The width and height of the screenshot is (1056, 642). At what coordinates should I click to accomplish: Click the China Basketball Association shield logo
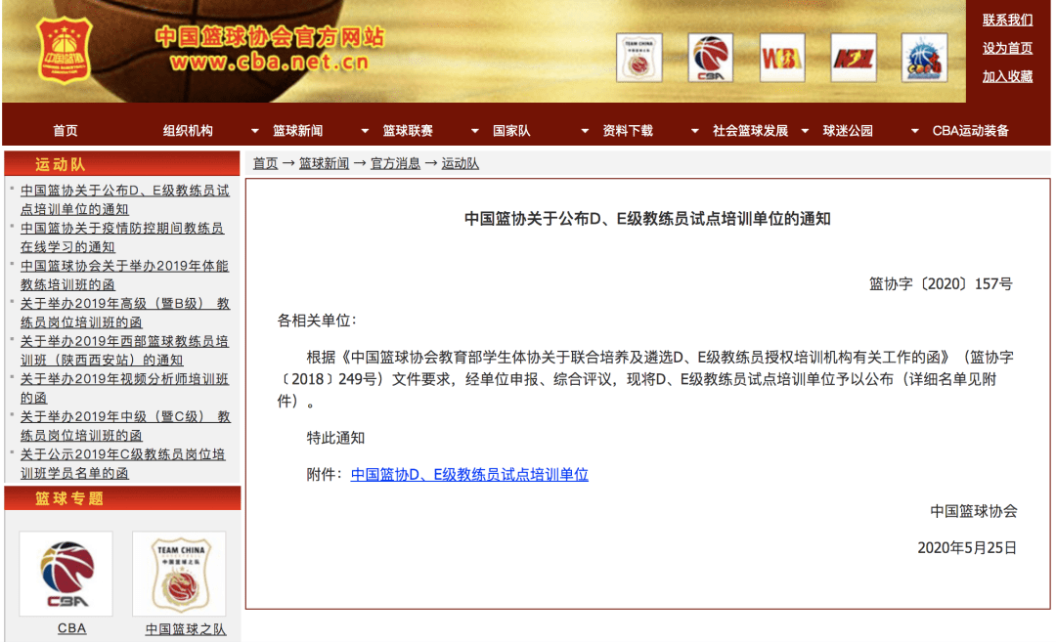pos(64,50)
